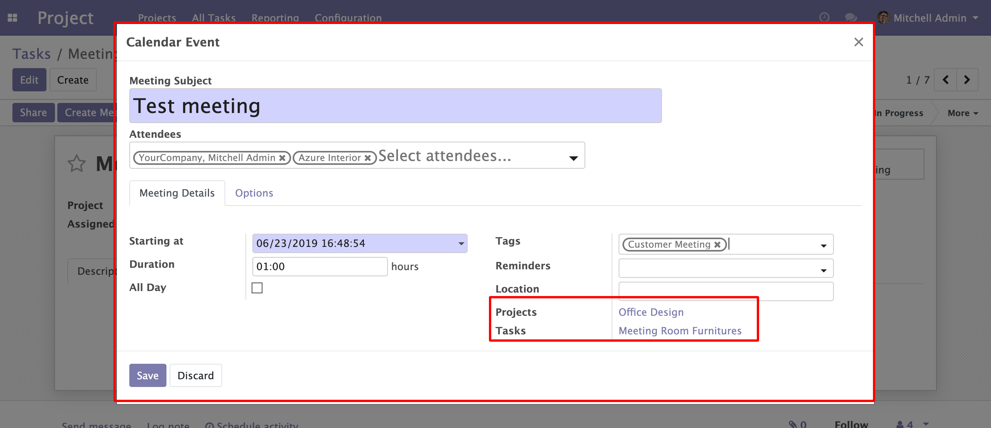Viewport: 991px width, 428px height.
Task: Expand the Reminders dropdown
Action: [x=823, y=270]
